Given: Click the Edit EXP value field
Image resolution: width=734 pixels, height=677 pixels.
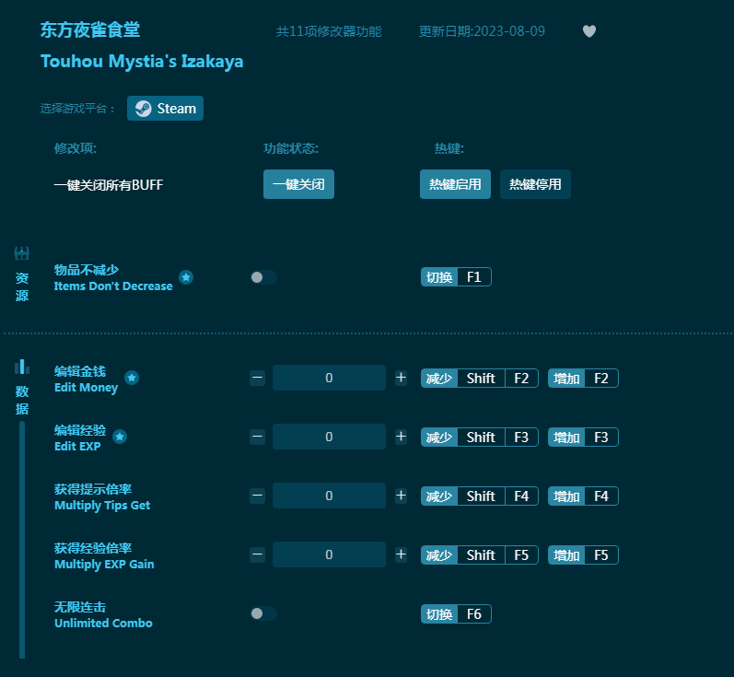Looking at the screenshot, I should 329,437.
